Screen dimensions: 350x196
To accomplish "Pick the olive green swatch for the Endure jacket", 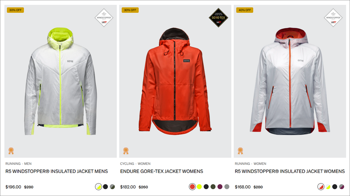I will [x=213, y=187].
